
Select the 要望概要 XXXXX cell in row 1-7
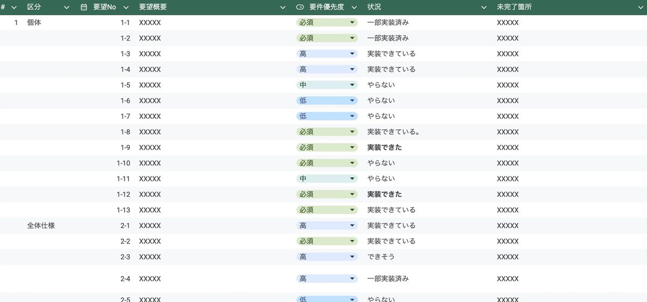coord(150,116)
